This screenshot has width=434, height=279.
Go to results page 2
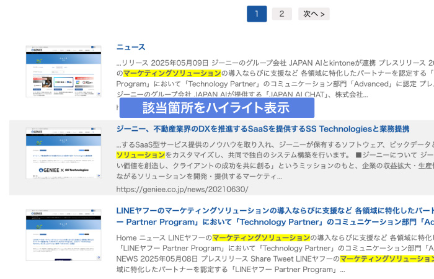tap(281, 14)
